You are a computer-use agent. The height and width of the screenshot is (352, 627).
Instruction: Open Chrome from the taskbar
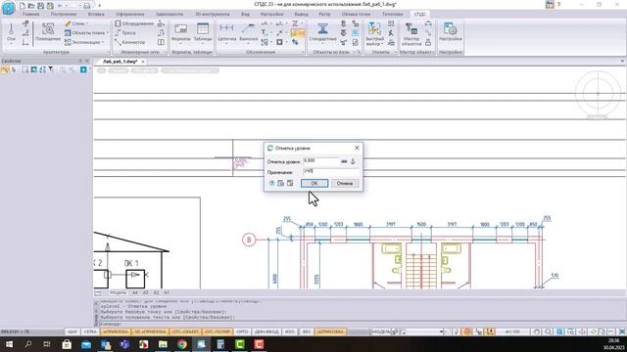[182, 344]
